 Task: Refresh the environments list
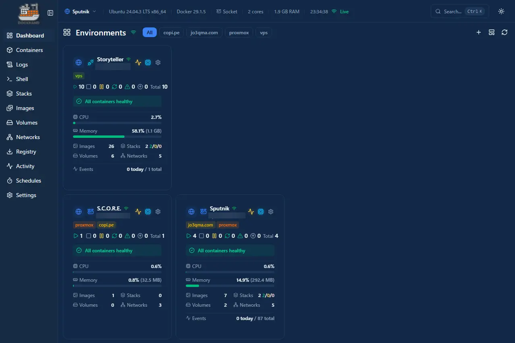coord(505,32)
